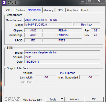106x102 pixels.
Task: Show the About tab
Action: tap(84, 10)
